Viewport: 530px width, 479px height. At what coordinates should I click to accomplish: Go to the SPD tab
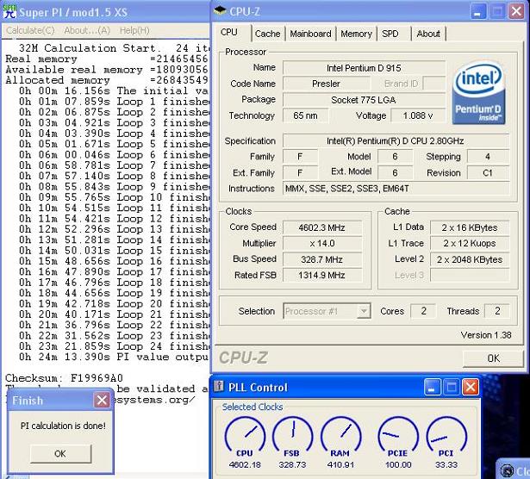tap(390, 34)
